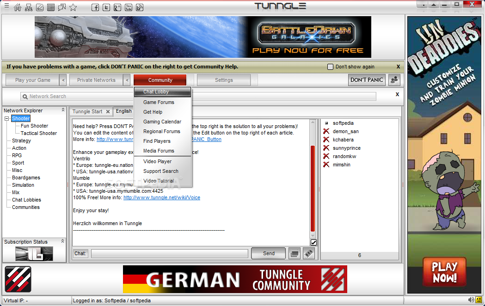Screen dimensions: 485x306
Task: Click the red X icon next to kchabera
Action: (x=326, y=140)
